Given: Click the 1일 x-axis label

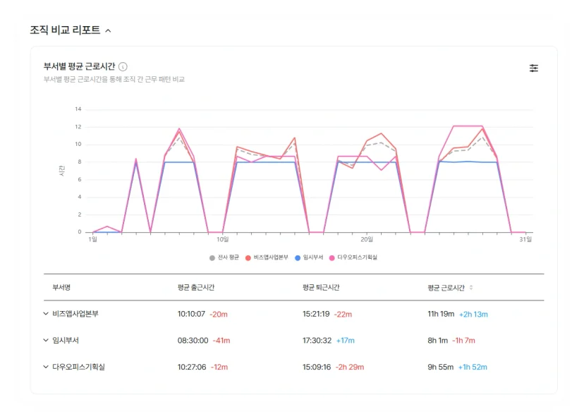Looking at the screenshot, I should point(92,239).
